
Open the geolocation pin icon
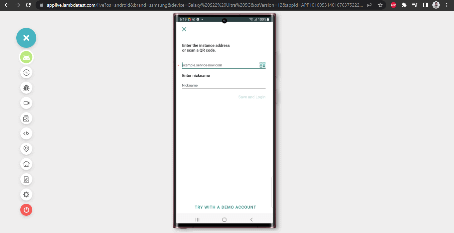(x=26, y=149)
